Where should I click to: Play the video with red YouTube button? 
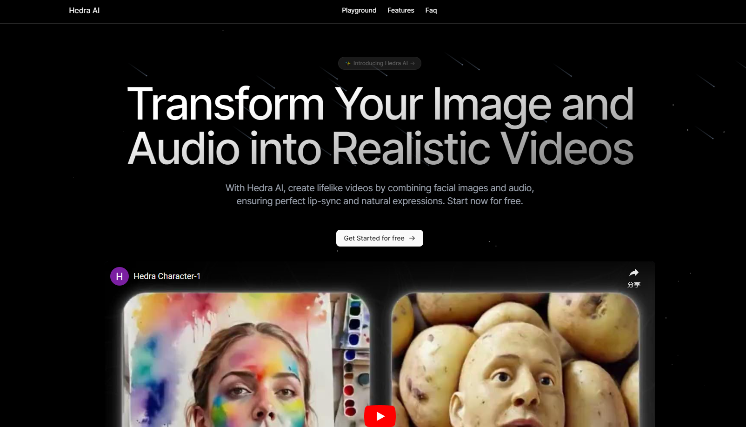tap(380, 416)
